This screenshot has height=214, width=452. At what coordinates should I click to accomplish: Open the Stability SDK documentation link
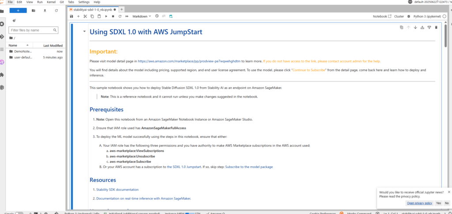[117, 190]
